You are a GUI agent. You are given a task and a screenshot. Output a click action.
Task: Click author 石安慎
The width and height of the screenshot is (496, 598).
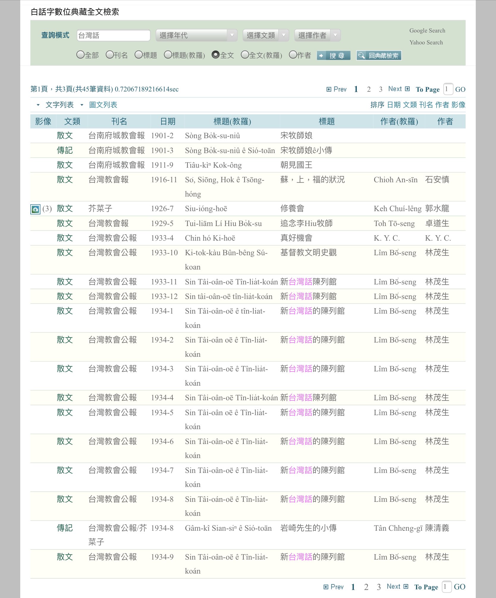(437, 180)
